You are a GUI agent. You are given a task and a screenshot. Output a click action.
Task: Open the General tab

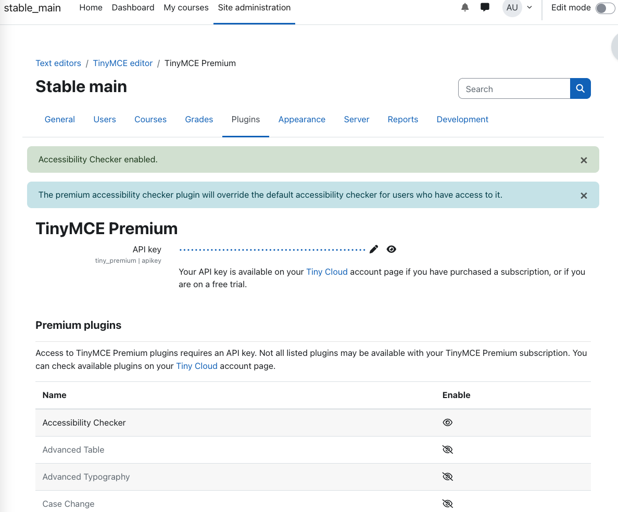click(59, 119)
